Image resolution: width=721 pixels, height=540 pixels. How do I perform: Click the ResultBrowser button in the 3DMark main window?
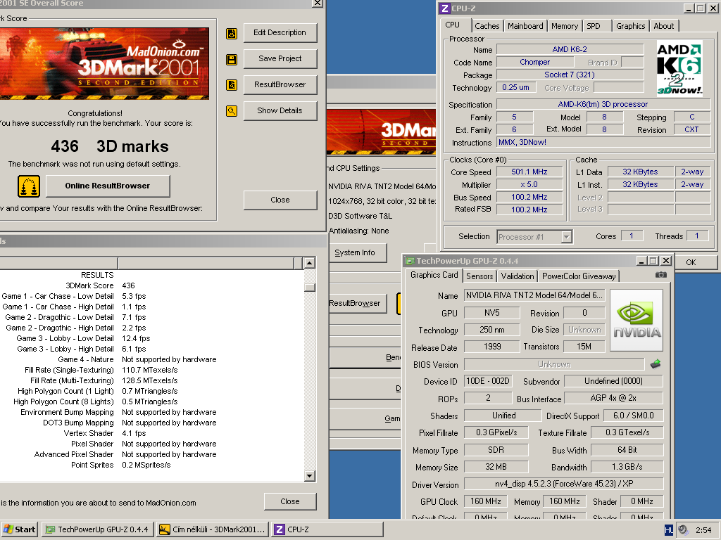(x=357, y=304)
